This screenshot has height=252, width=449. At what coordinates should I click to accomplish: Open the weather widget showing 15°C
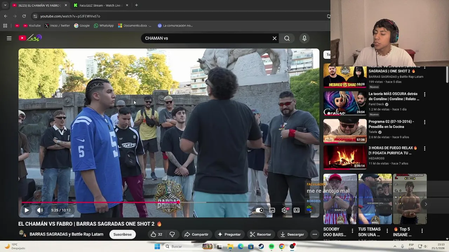[x=16, y=246]
